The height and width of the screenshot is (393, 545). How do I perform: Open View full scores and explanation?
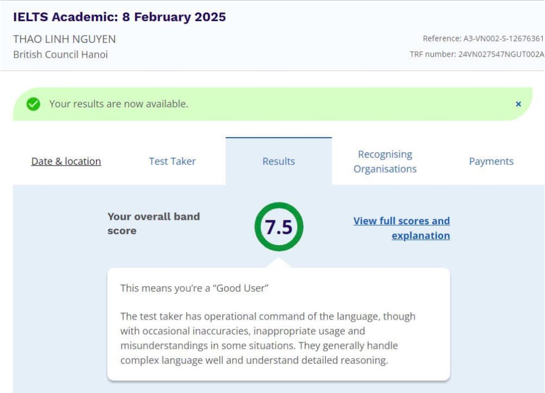coord(402,228)
